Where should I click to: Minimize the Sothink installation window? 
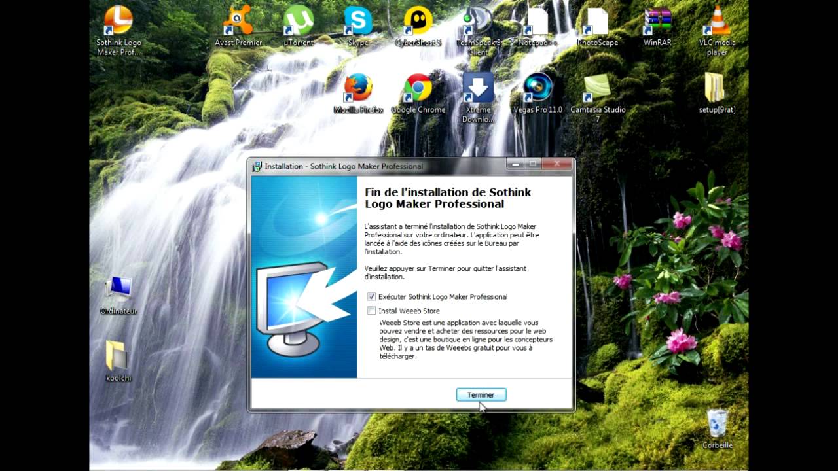515,164
